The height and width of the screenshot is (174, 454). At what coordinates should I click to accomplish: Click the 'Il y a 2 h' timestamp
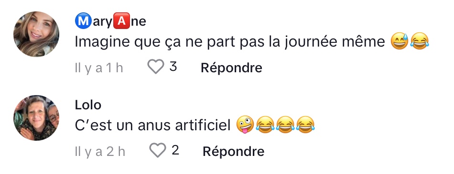point(100,152)
